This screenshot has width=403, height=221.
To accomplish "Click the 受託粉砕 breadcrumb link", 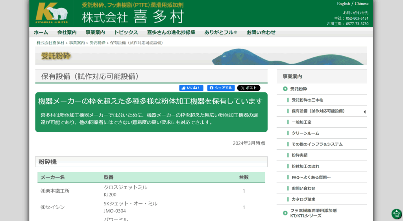I will pyautogui.click(x=97, y=42).
